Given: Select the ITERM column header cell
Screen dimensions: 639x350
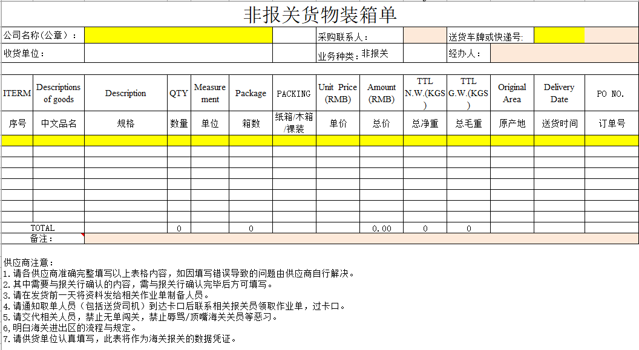Looking at the screenshot, I should pos(17,94).
